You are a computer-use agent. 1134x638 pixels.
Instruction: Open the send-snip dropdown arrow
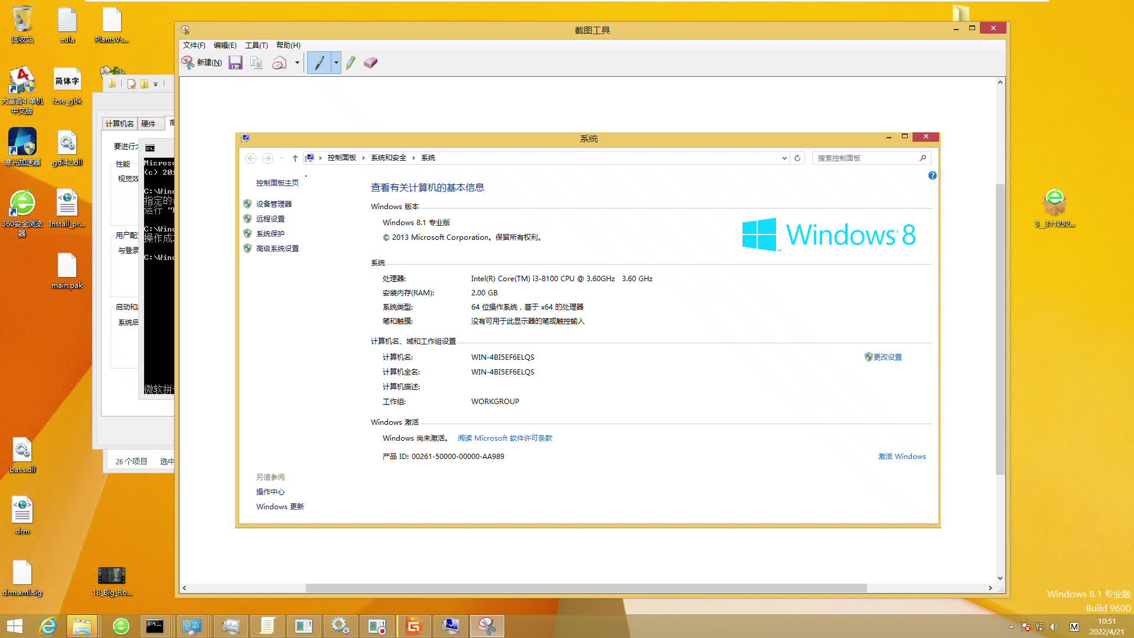pos(296,62)
